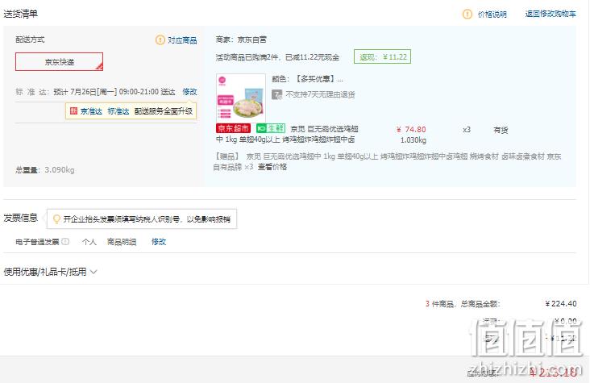Click 个人 invoice title text
The image size is (590, 383).
pos(89,242)
